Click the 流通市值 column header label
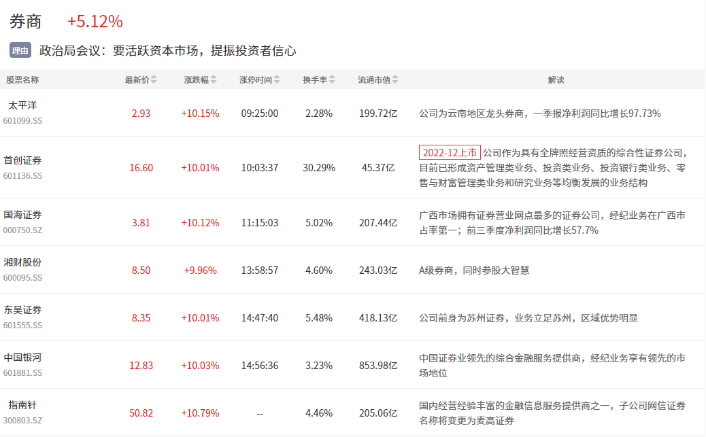 (x=374, y=80)
